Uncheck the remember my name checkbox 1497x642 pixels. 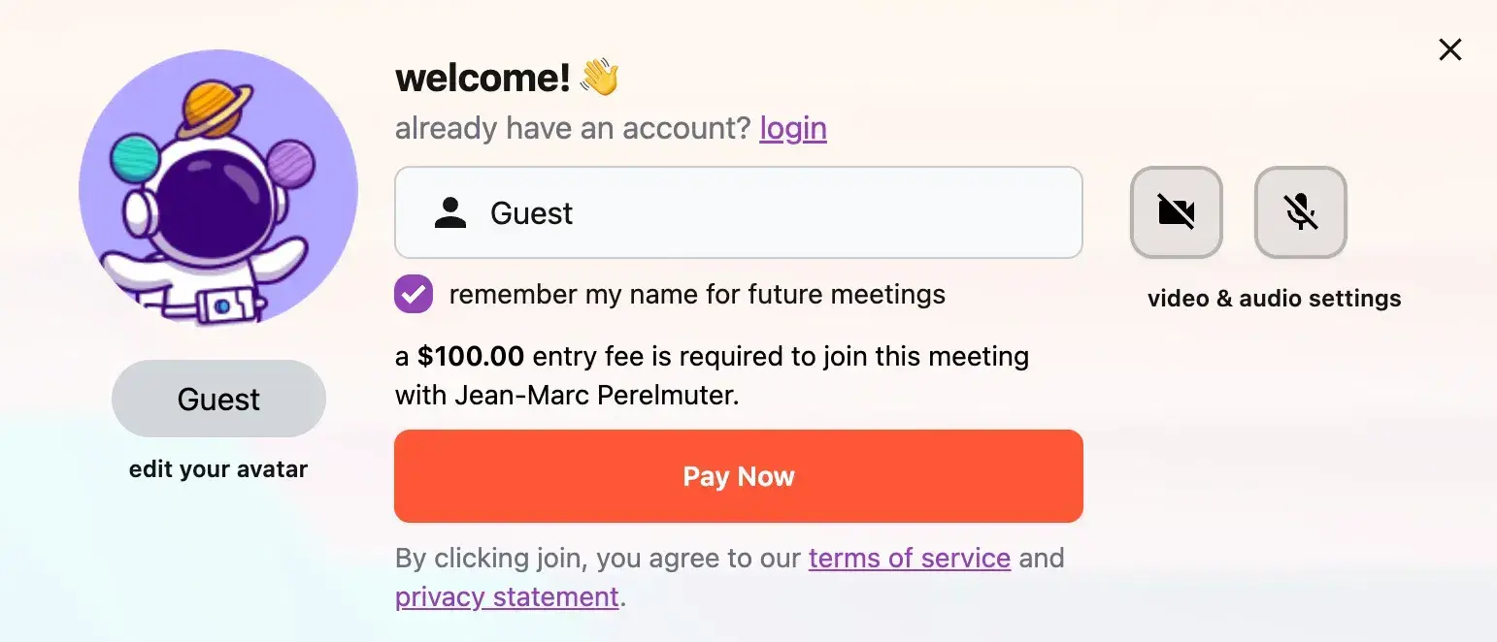click(x=414, y=294)
